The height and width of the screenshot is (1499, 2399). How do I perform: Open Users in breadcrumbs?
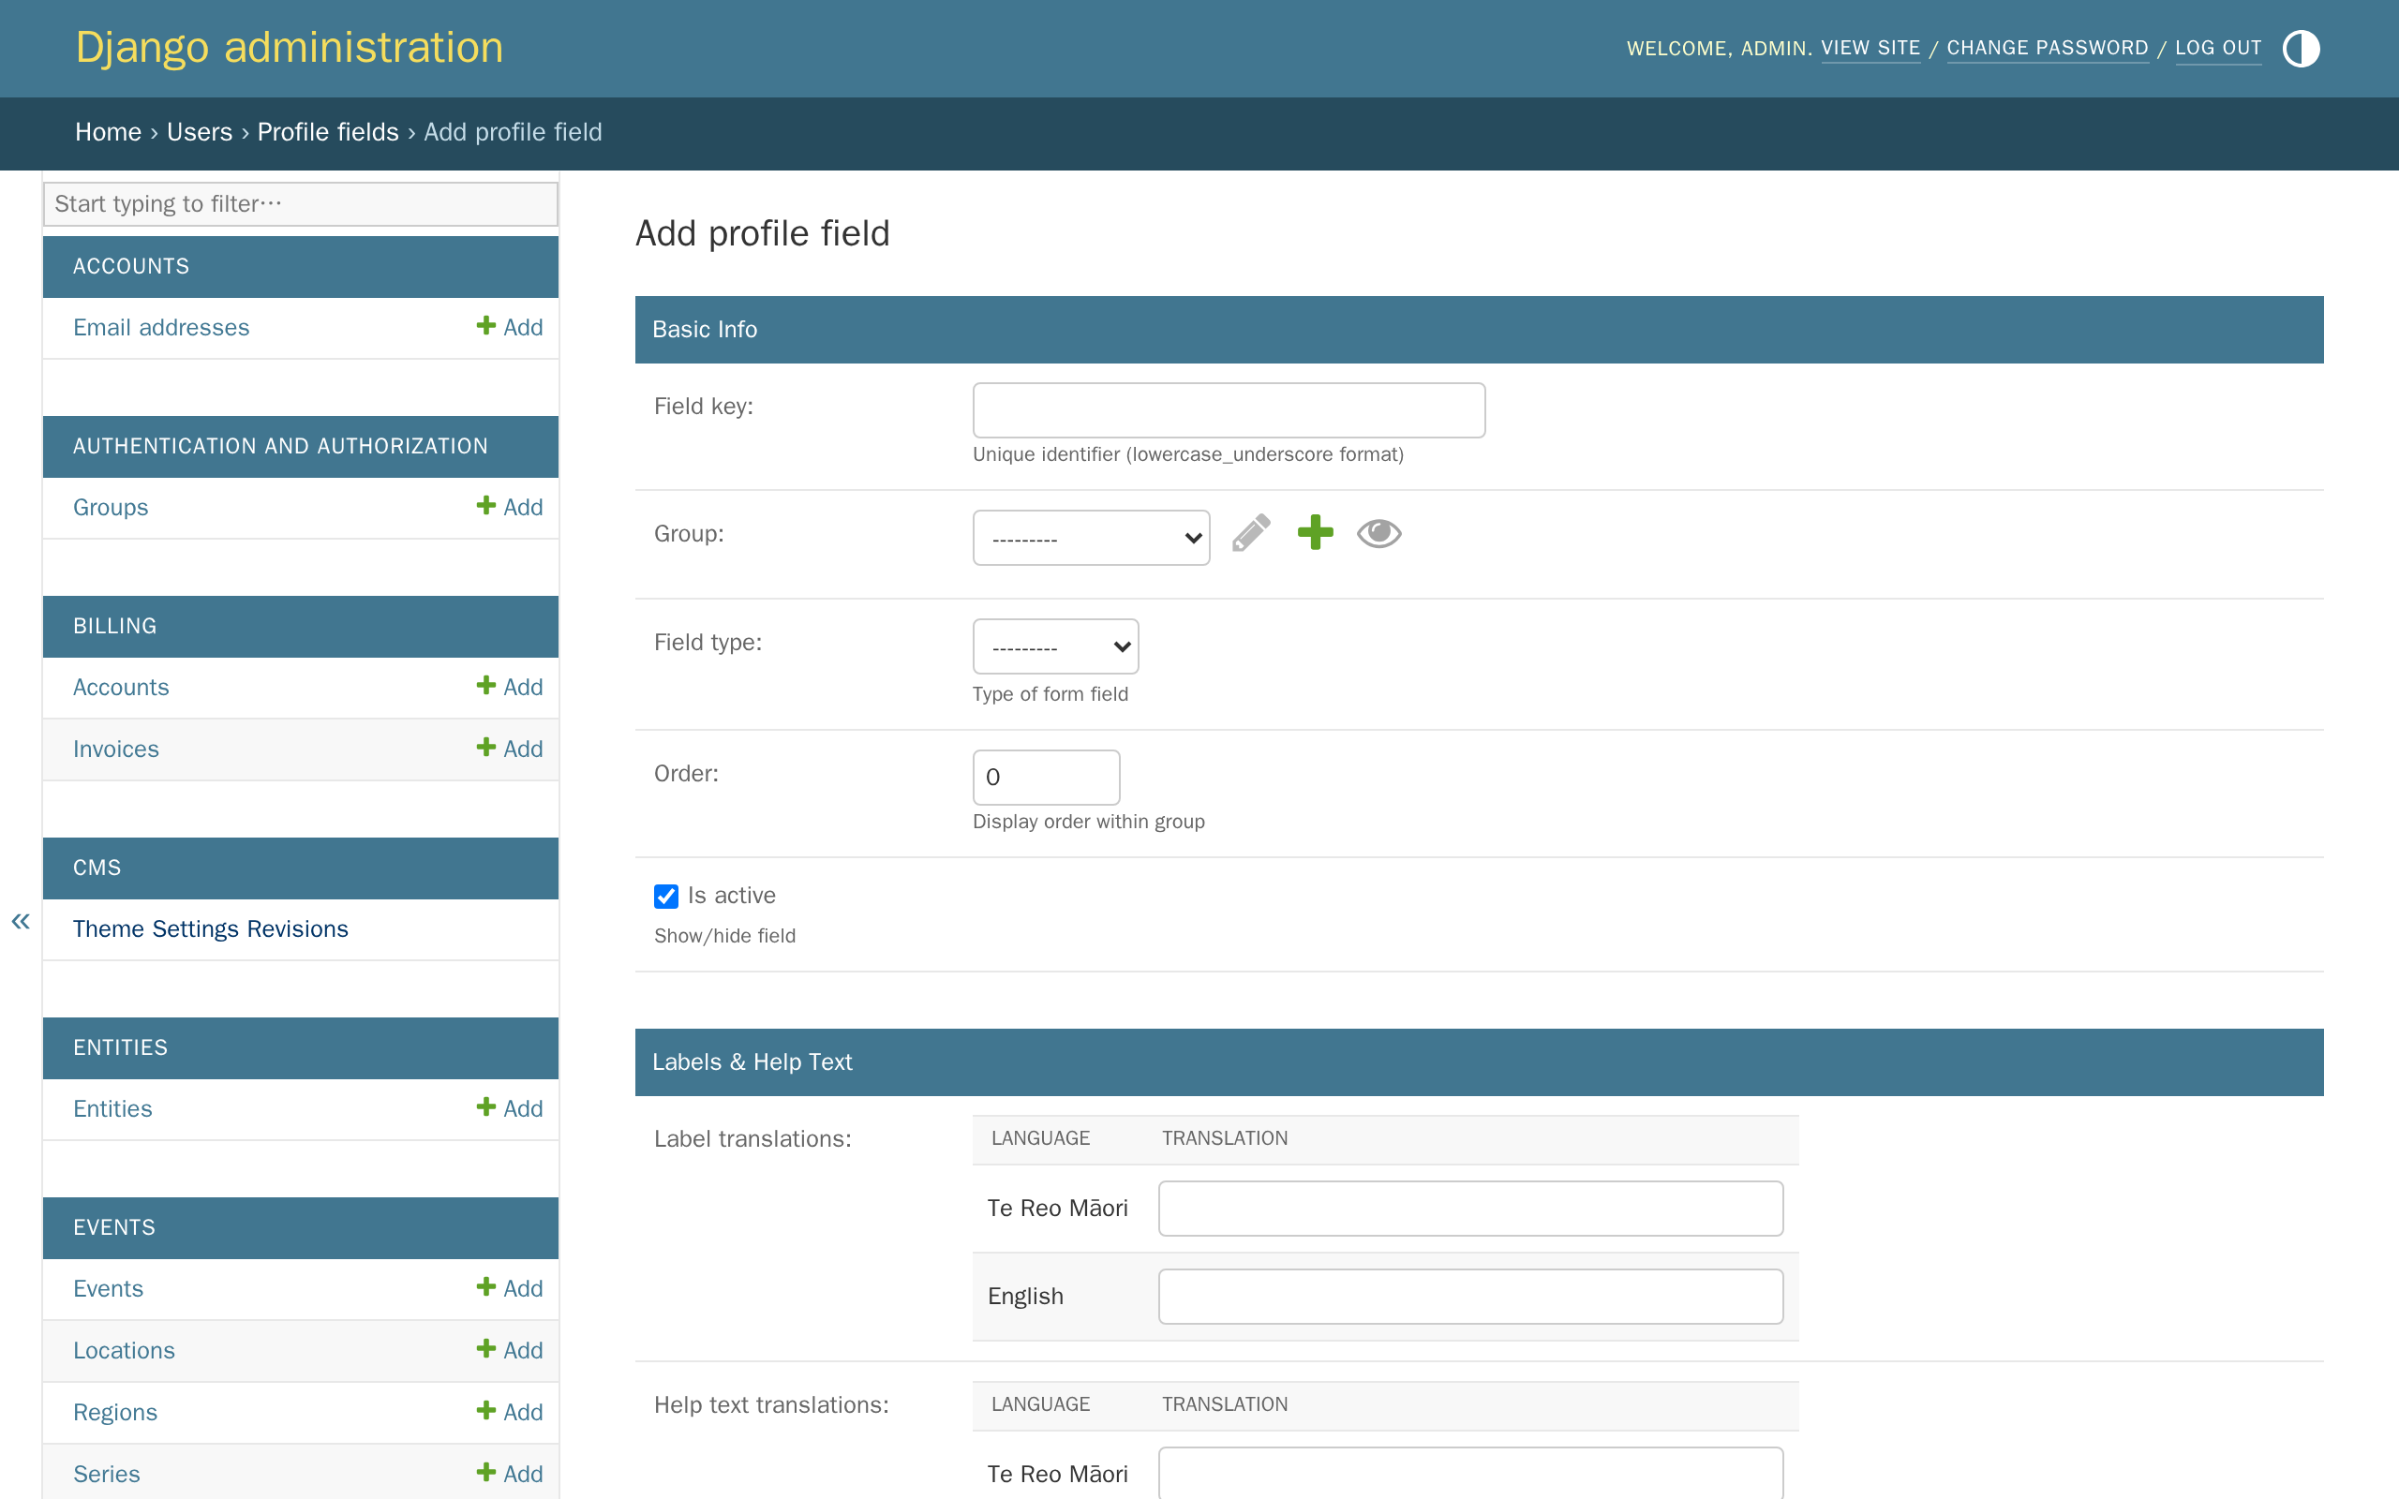tap(200, 132)
